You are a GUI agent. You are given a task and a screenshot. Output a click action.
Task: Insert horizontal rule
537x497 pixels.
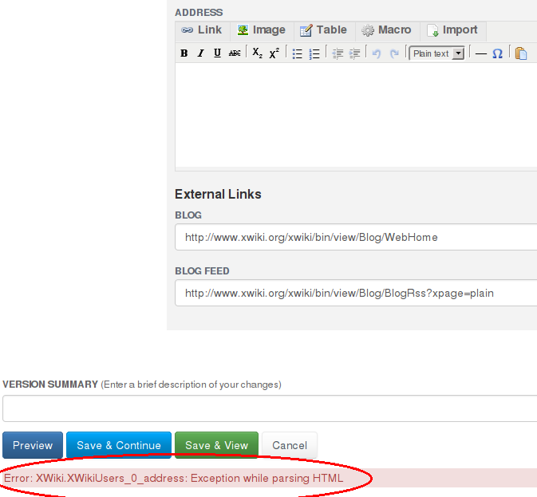pyautogui.click(x=481, y=53)
